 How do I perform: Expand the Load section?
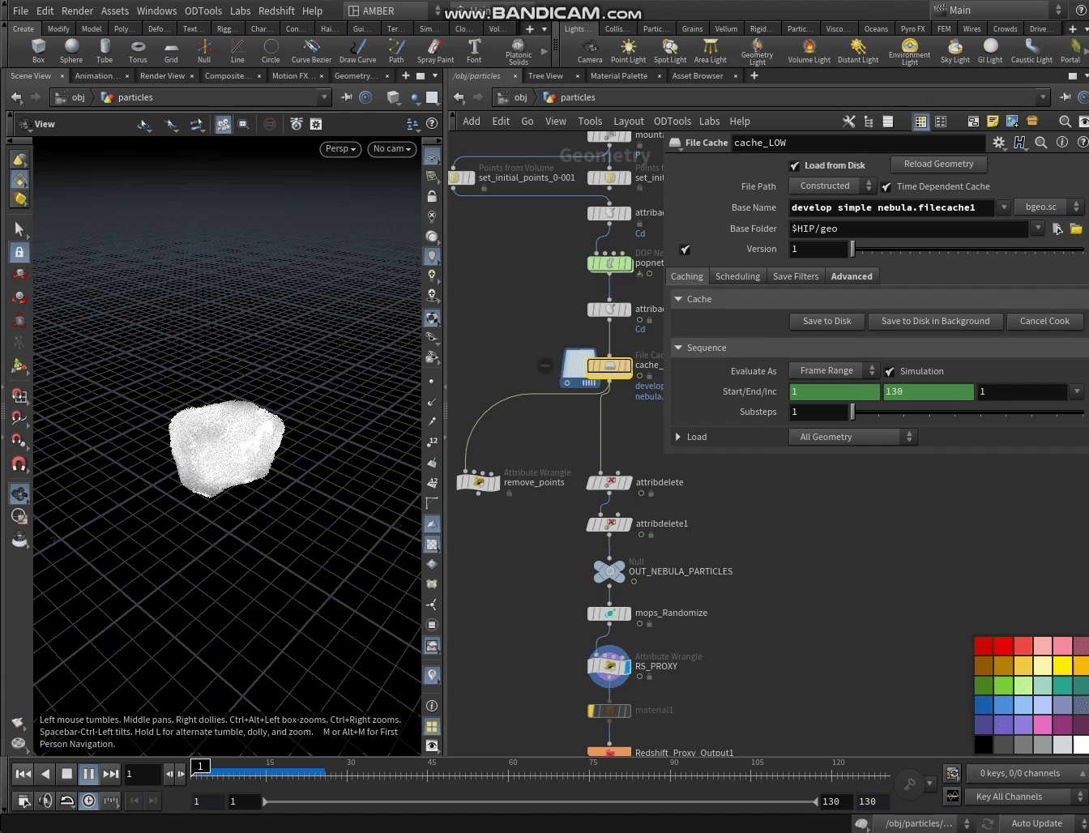(x=678, y=438)
